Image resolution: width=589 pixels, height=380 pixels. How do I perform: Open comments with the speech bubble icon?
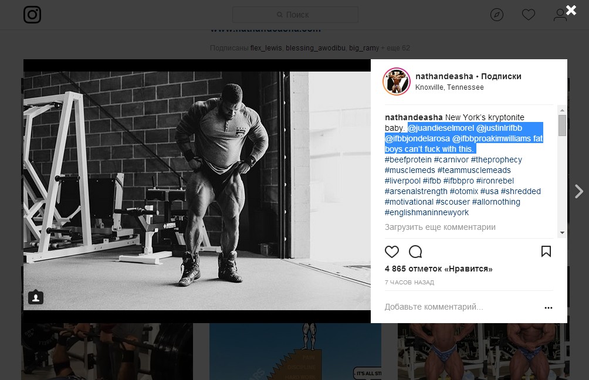point(416,252)
